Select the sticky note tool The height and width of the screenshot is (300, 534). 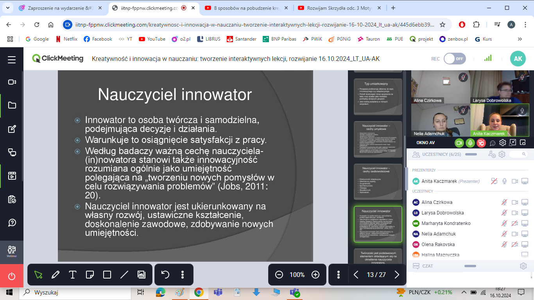90,275
